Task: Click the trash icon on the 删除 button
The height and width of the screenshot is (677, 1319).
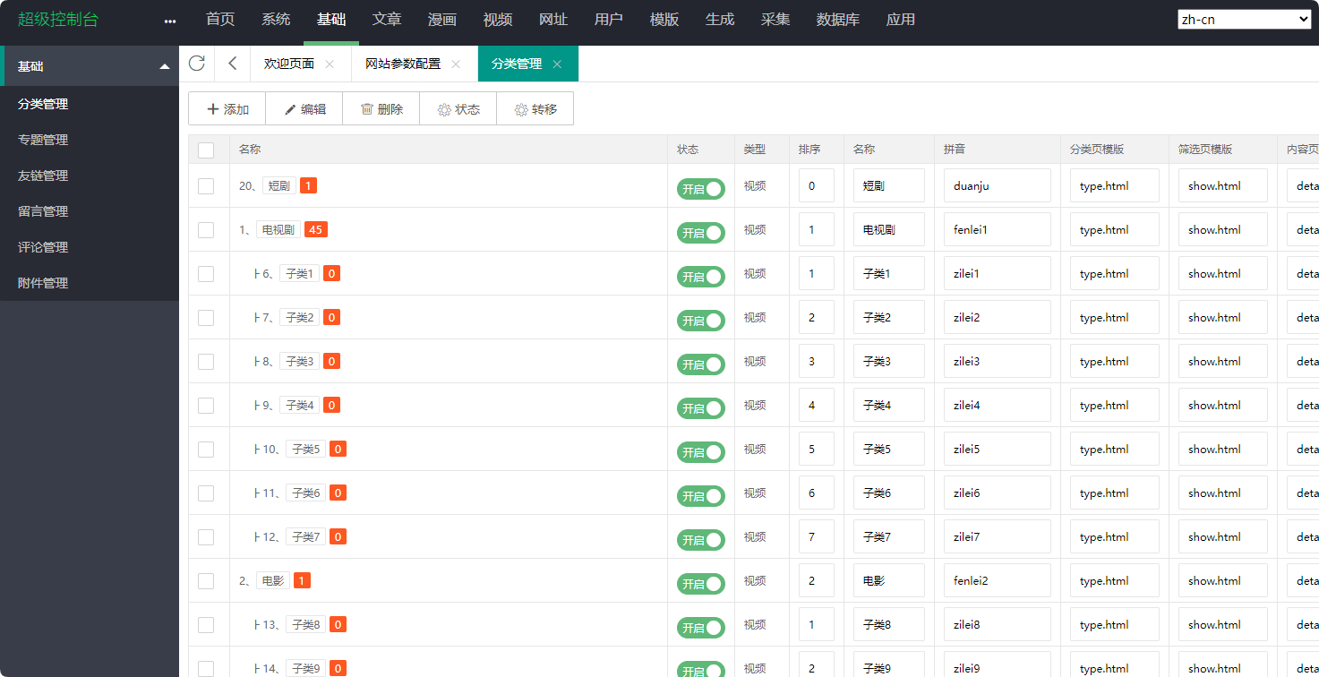Action: tap(367, 109)
